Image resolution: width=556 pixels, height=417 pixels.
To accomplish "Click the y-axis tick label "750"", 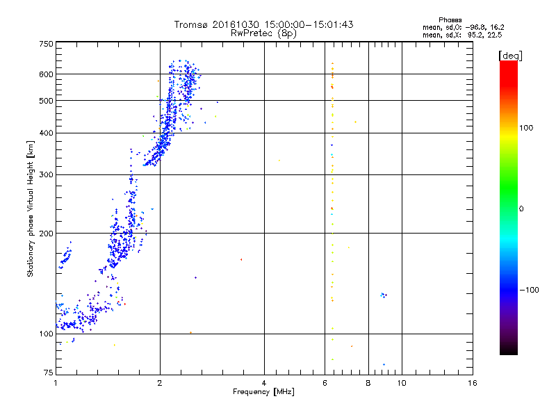I will (46, 44).
